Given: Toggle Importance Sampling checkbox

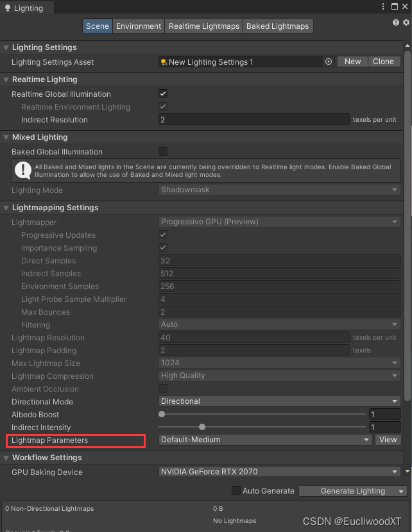Looking at the screenshot, I should click(x=163, y=247).
